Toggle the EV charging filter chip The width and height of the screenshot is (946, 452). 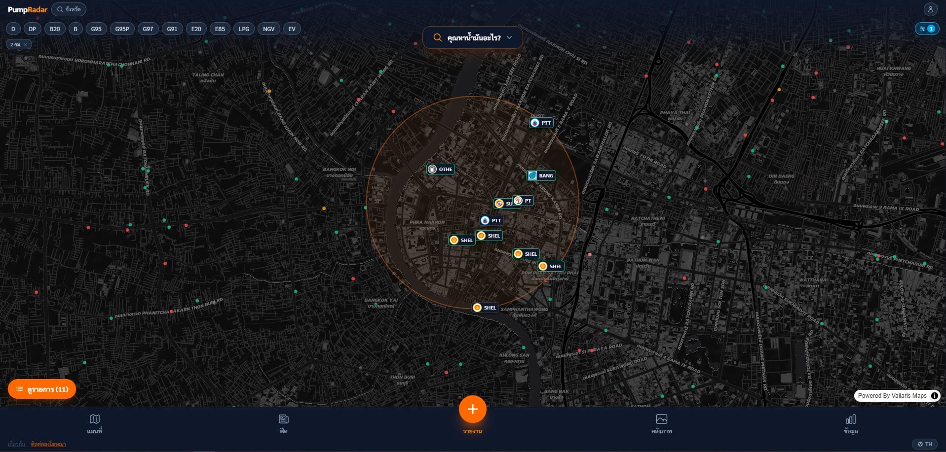292,29
